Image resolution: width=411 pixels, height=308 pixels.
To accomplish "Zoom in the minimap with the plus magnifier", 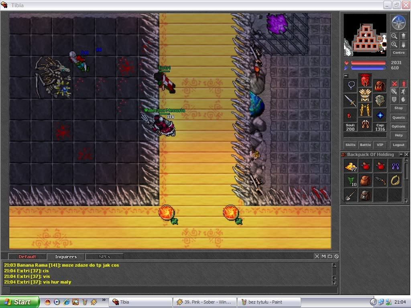I will pos(394,45).
